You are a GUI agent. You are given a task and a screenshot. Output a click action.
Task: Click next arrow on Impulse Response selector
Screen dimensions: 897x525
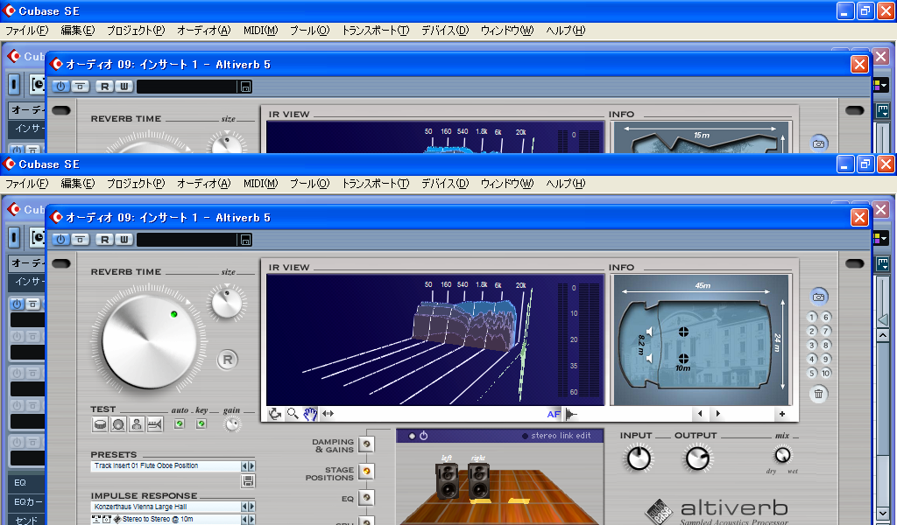coord(251,507)
